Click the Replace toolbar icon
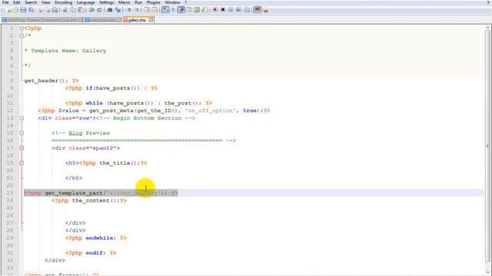The width and height of the screenshot is (492, 276). [118, 10]
